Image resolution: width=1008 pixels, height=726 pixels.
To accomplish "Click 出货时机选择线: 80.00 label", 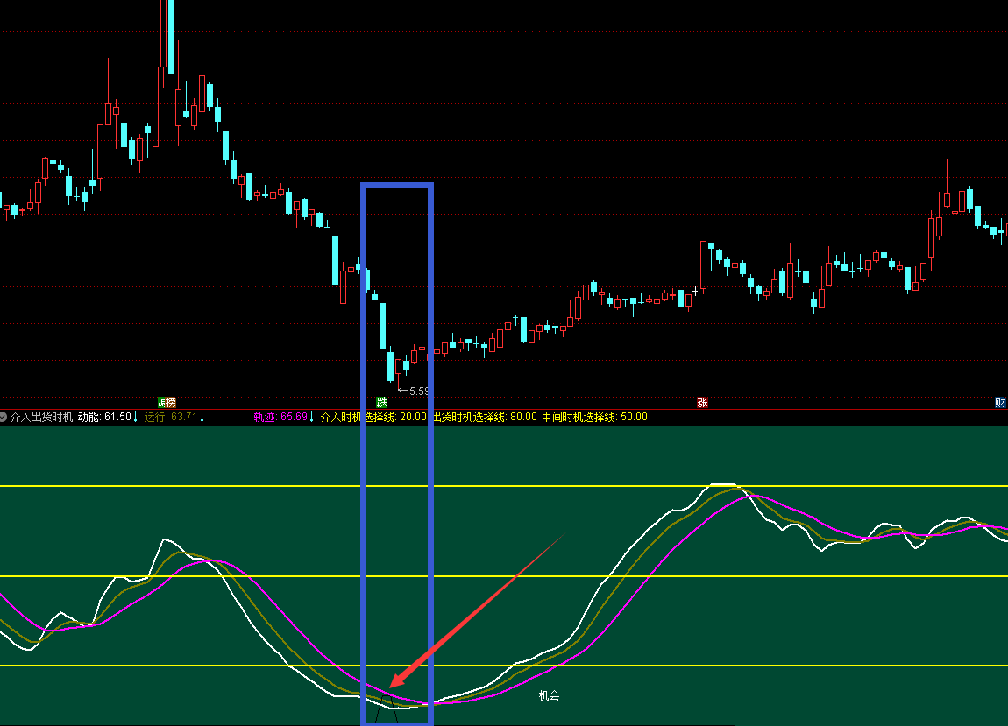I will point(486,417).
